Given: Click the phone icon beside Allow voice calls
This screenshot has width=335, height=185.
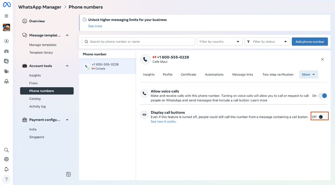Looking at the screenshot, I should click(144, 93).
